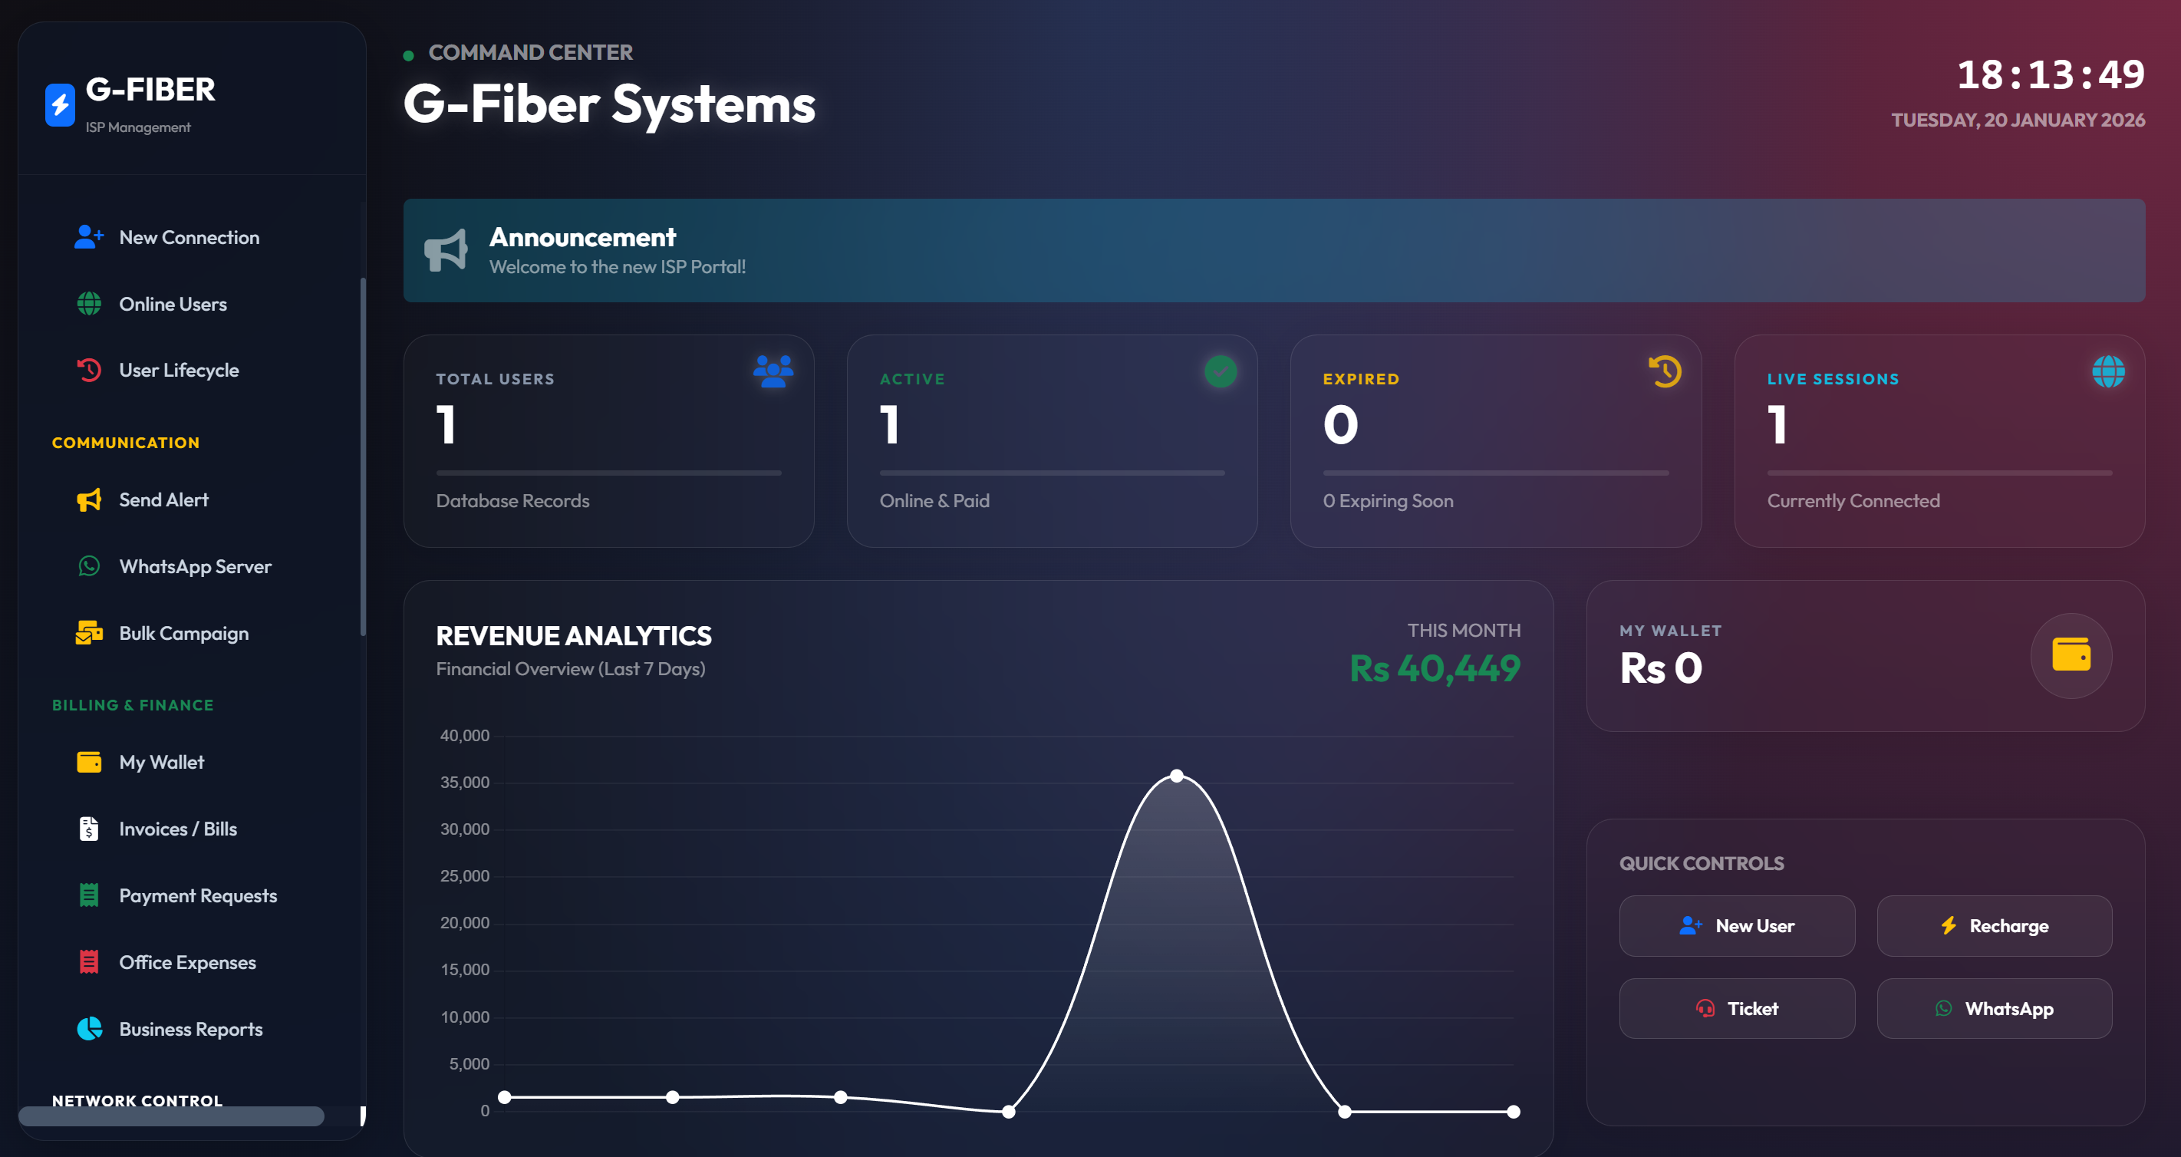Click the Bulk Campaign icon
This screenshot has height=1157, width=2181.
point(87,632)
